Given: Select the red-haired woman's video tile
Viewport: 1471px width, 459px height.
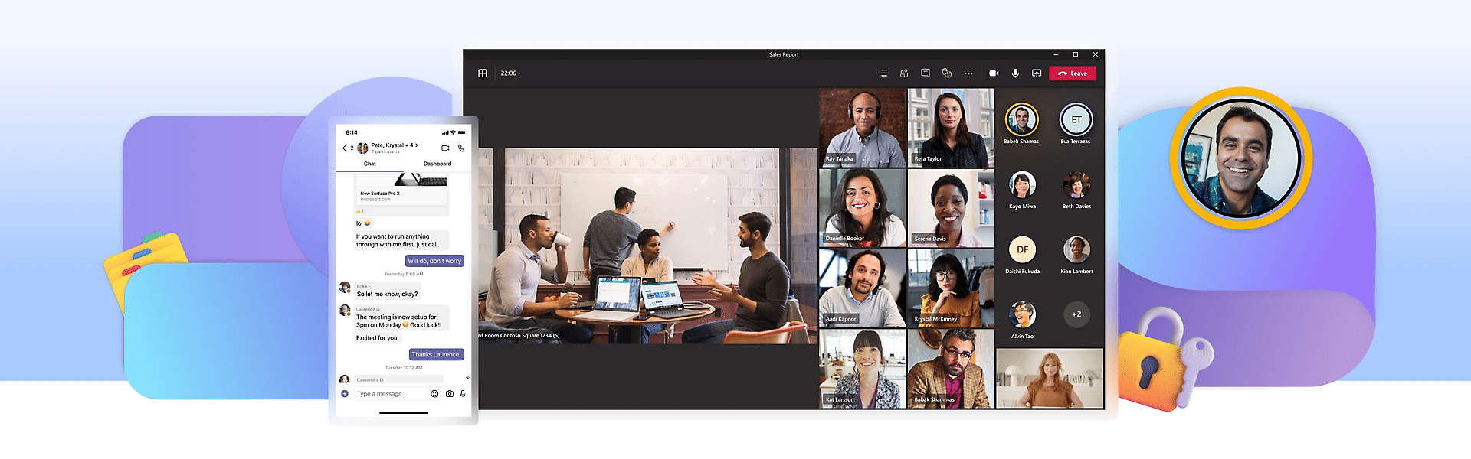Looking at the screenshot, I should [1050, 379].
